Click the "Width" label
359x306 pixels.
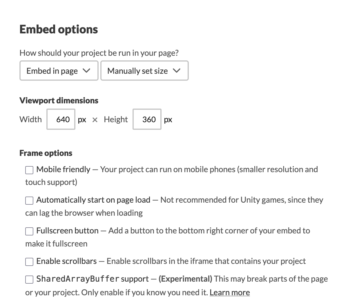click(x=30, y=119)
